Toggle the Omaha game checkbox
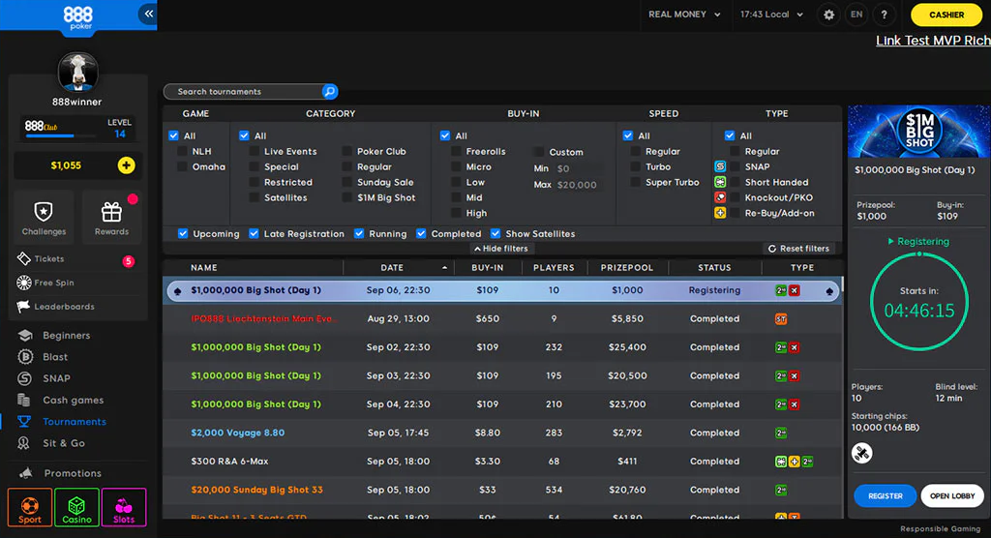This screenshot has width=991, height=538. tap(182, 166)
